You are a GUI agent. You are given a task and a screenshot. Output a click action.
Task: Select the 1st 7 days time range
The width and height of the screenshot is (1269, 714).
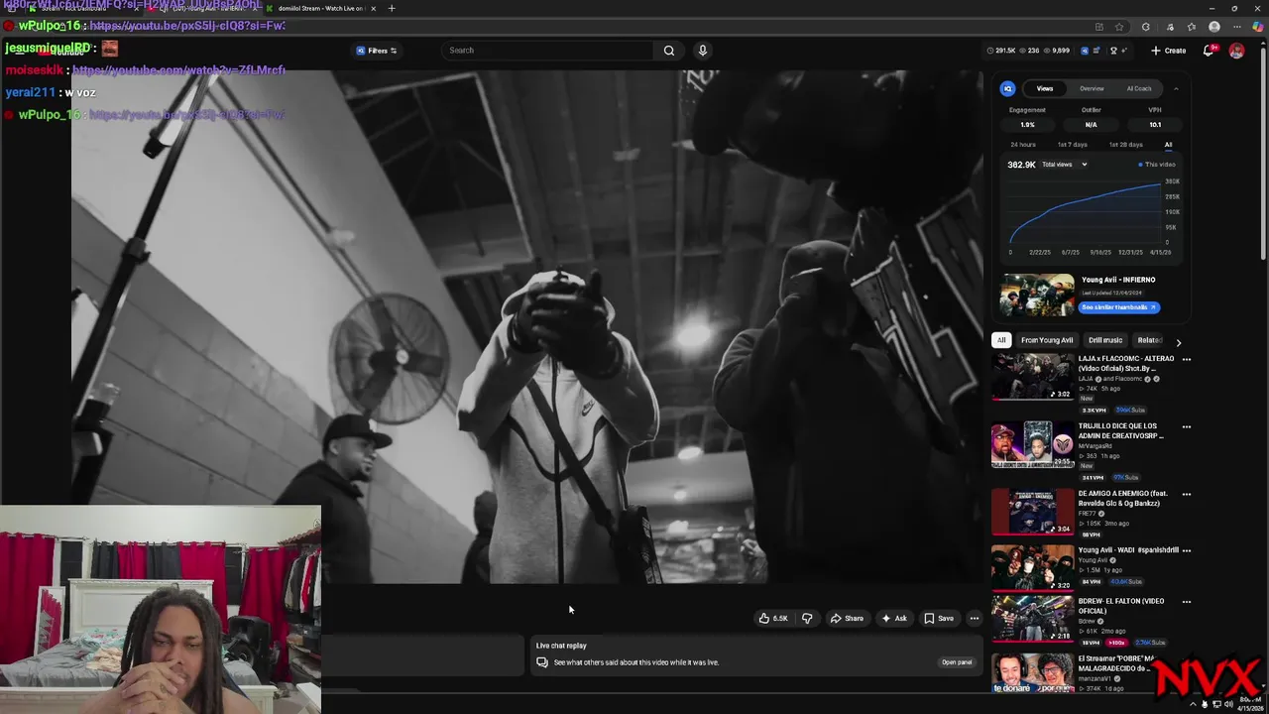point(1072,145)
